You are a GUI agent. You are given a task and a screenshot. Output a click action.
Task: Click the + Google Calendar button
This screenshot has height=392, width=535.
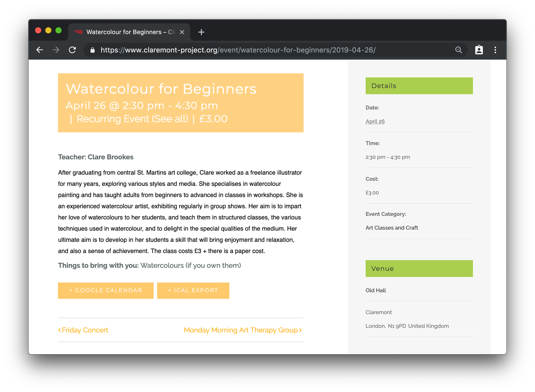coord(106,291)
